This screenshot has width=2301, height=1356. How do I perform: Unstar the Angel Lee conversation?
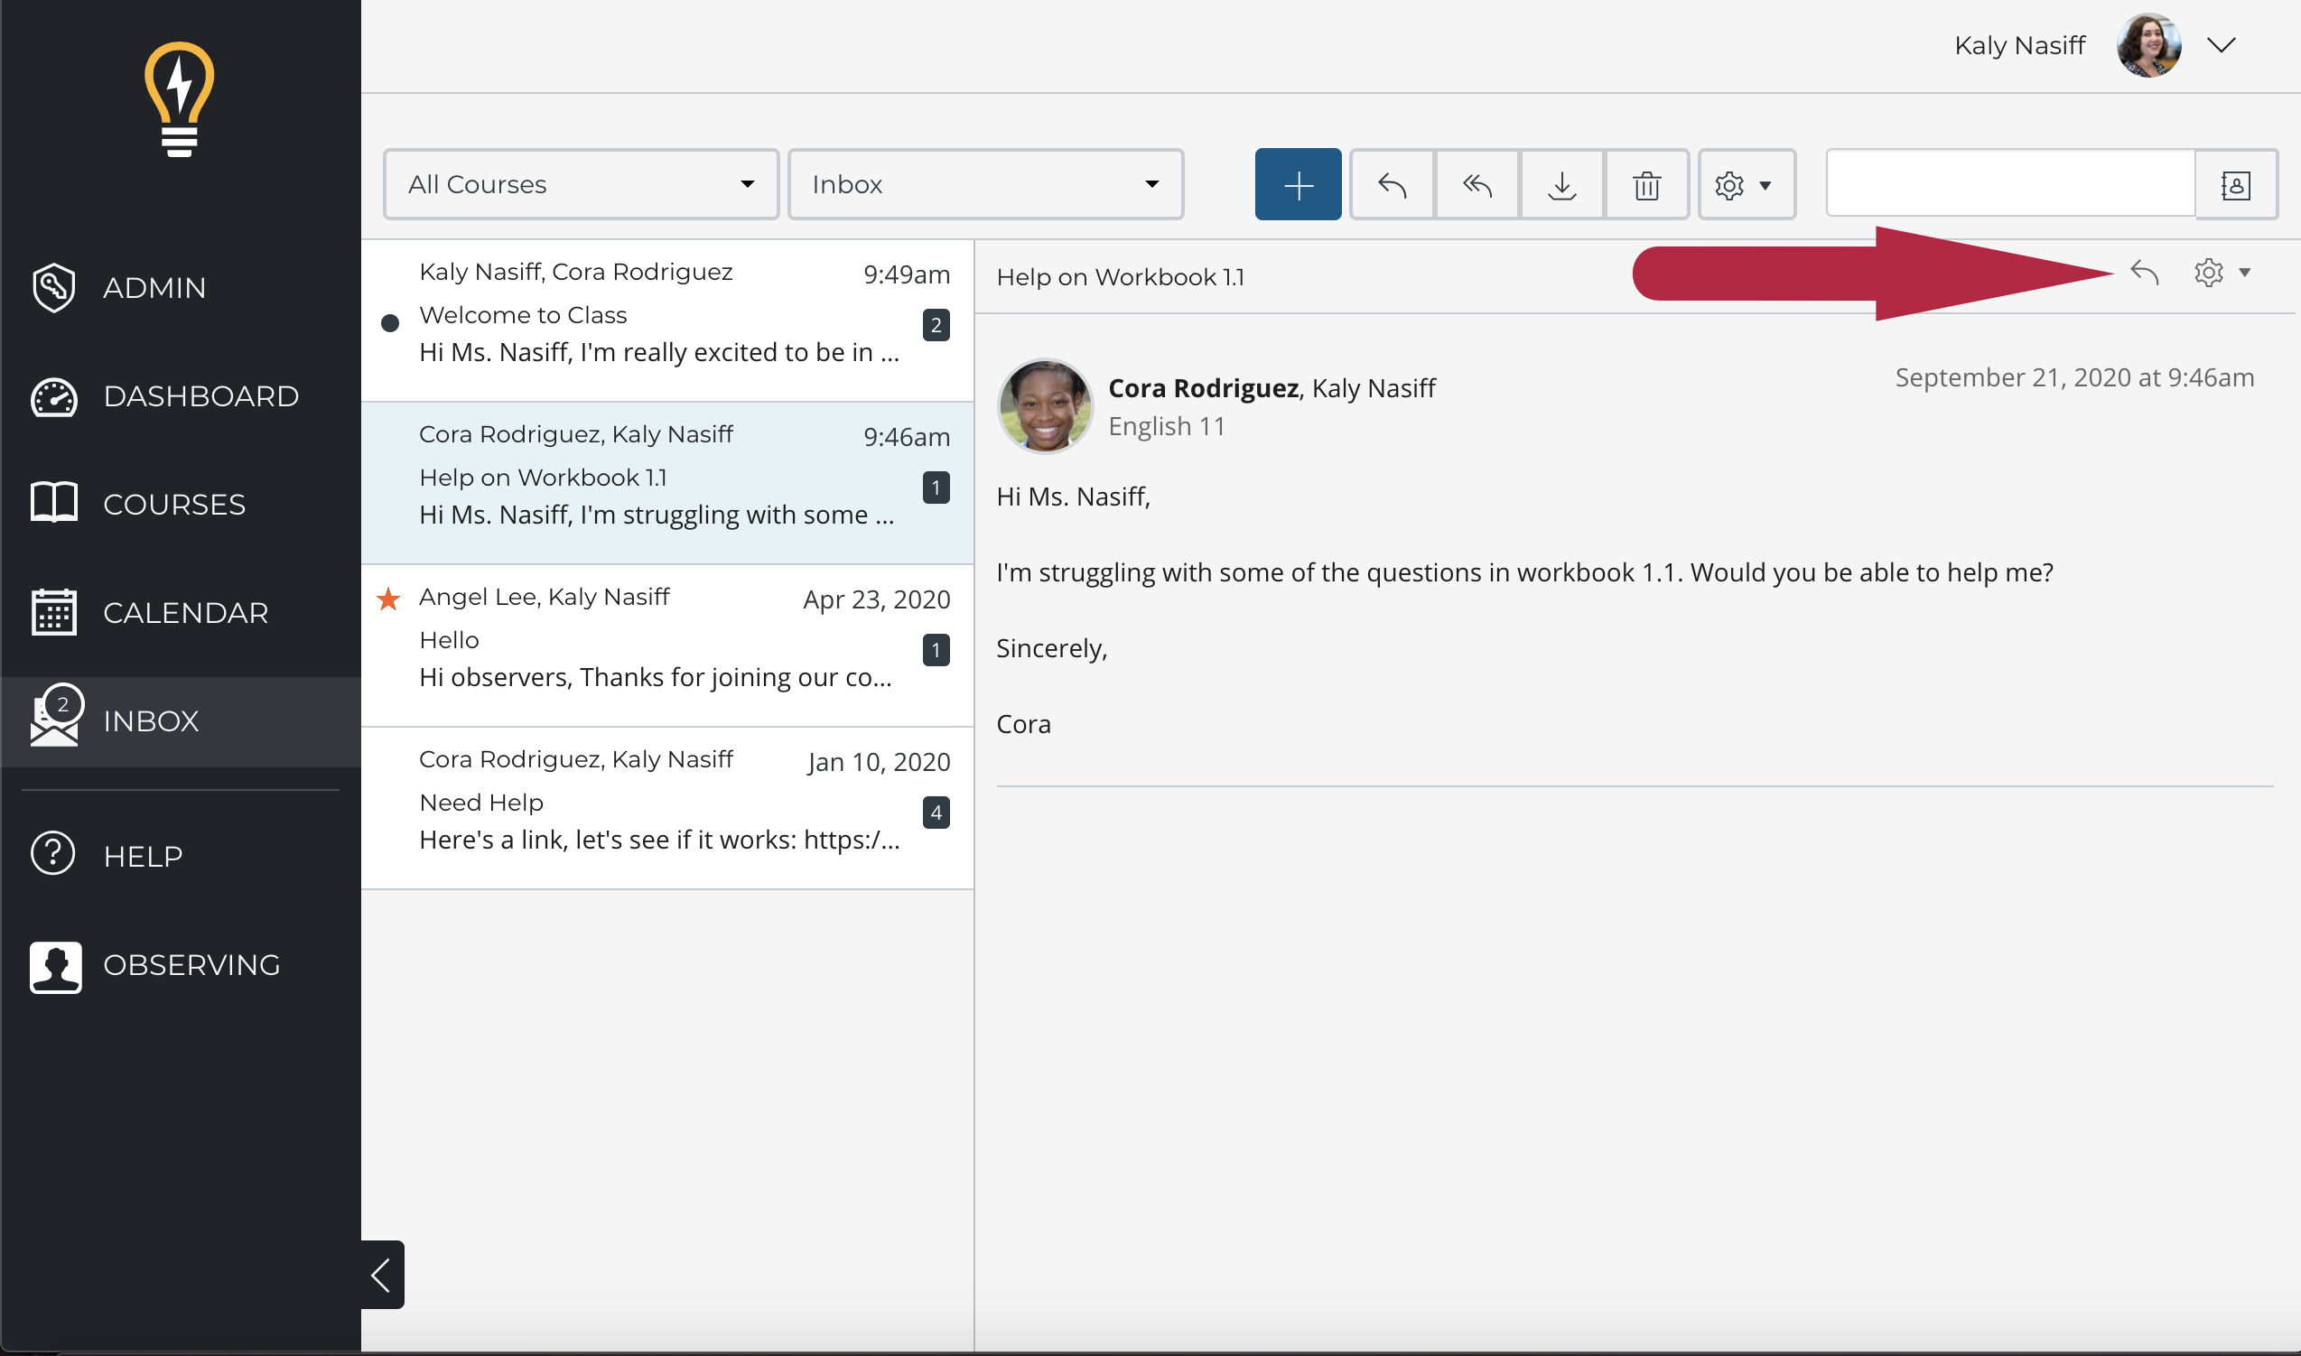(x=388, y=599)
